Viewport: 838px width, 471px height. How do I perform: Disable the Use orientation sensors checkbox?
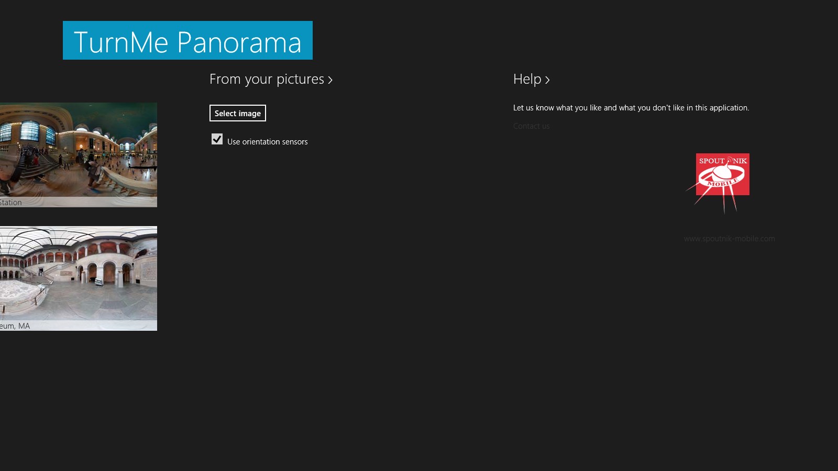coord(217,139)
